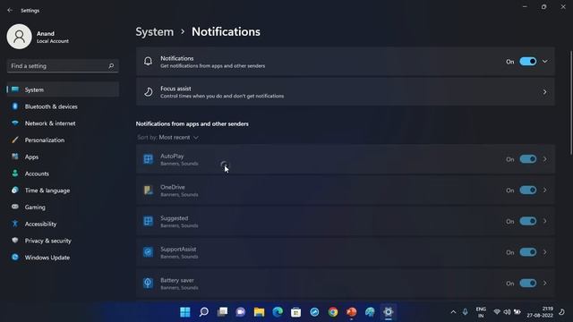
Task: Expand the Notifications options chevron
Action: point(545,62)
